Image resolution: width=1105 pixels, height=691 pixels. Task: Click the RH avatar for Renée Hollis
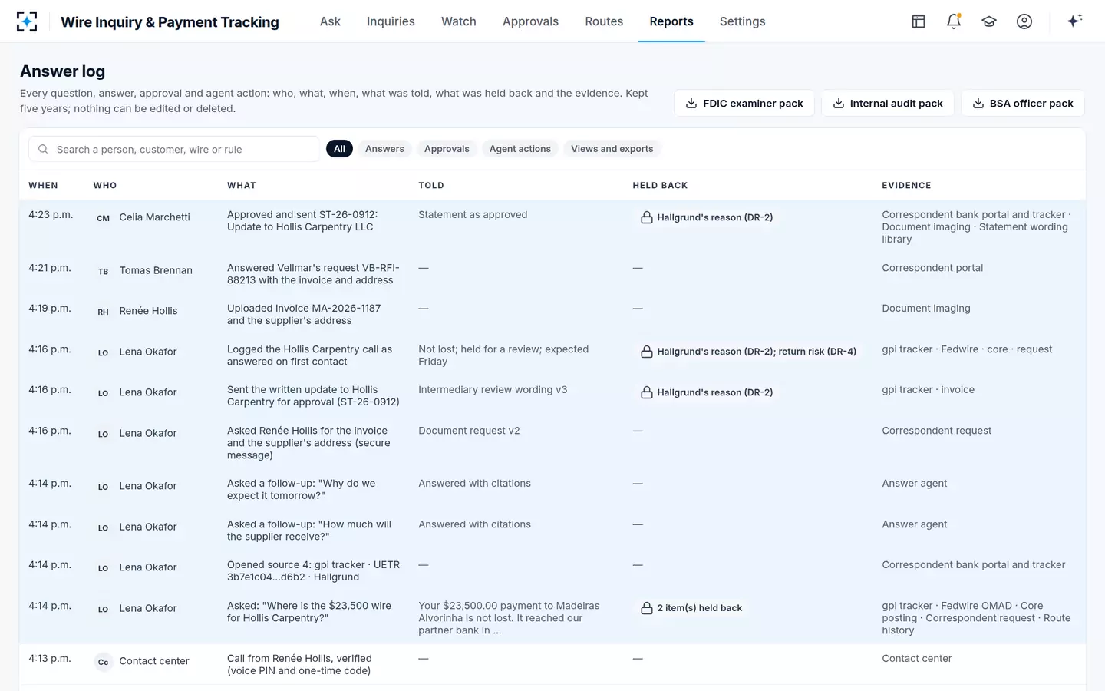(x=103, y=312)
